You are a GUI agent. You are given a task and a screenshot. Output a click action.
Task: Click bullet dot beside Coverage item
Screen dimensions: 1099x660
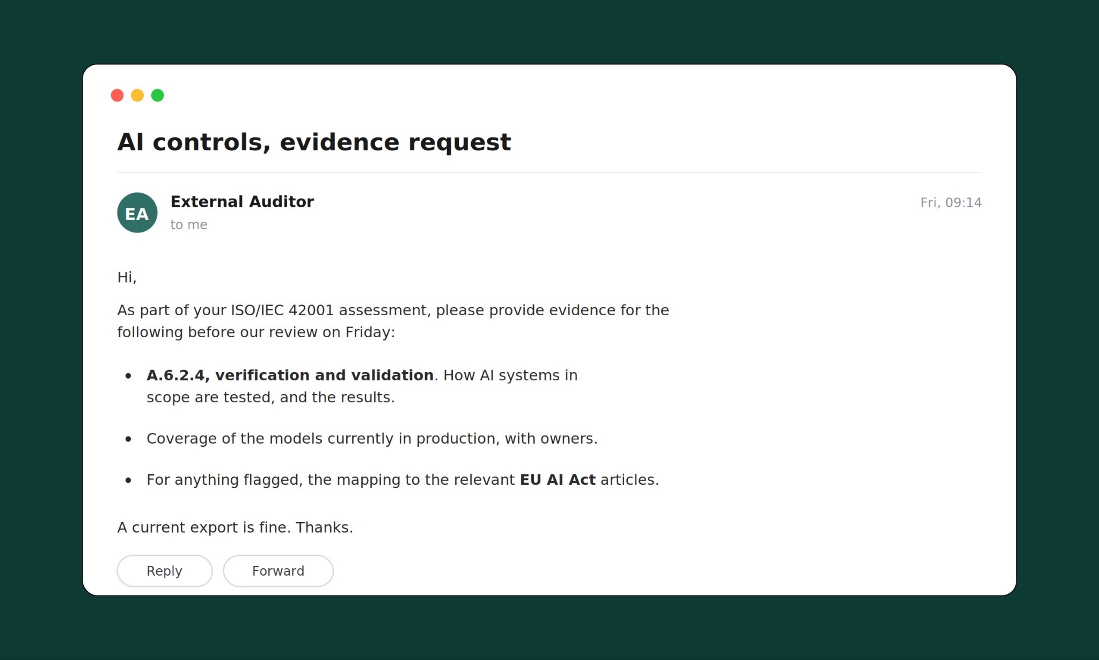[128, 439]
